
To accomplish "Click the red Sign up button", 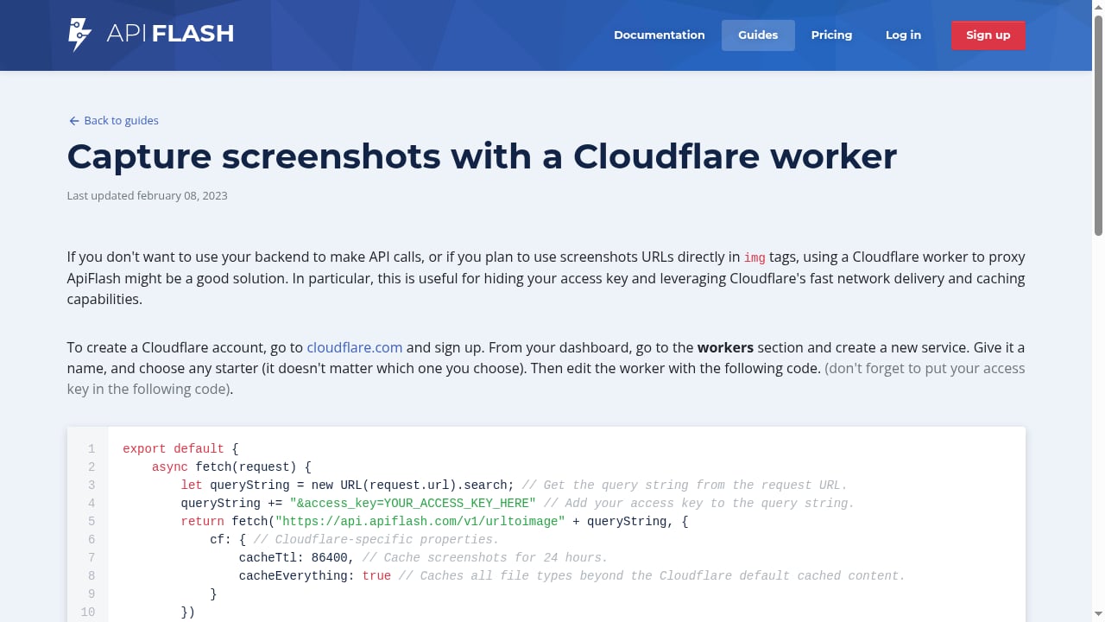I will point(988,35).
